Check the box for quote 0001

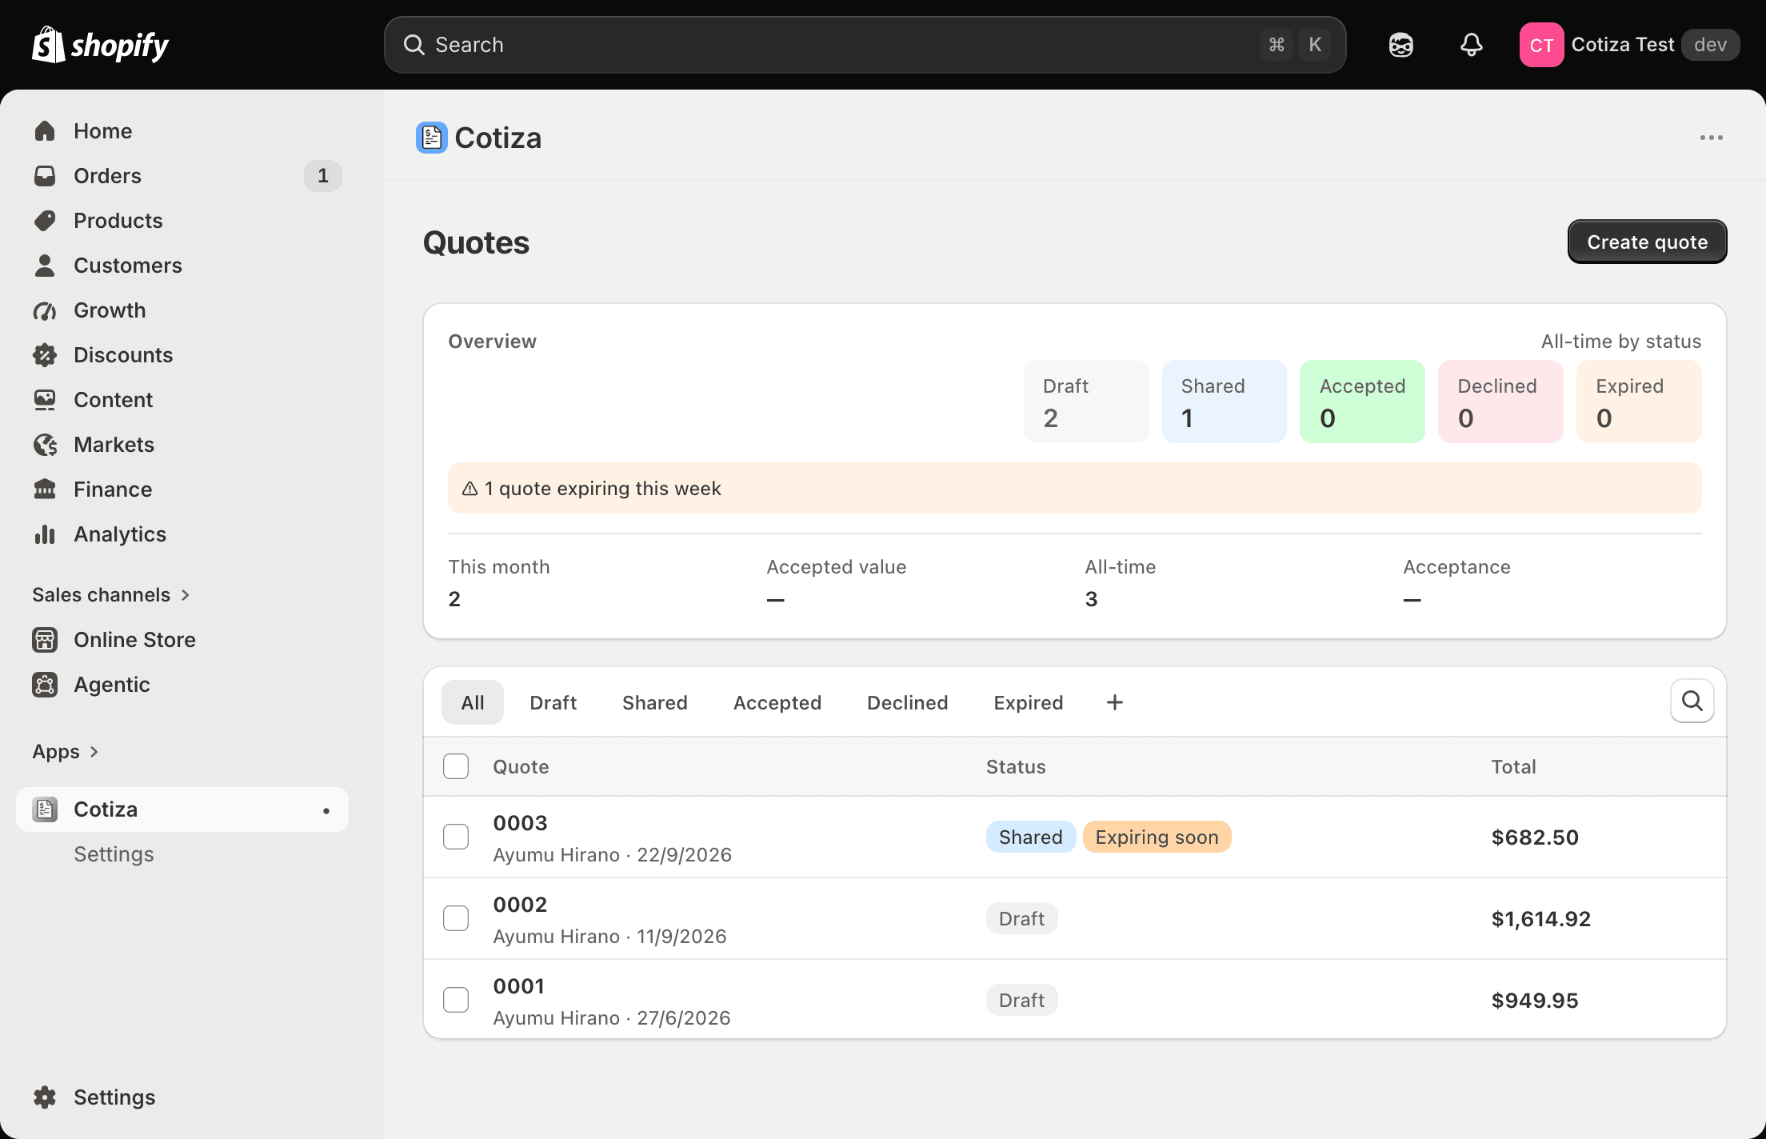(456, 1000)
